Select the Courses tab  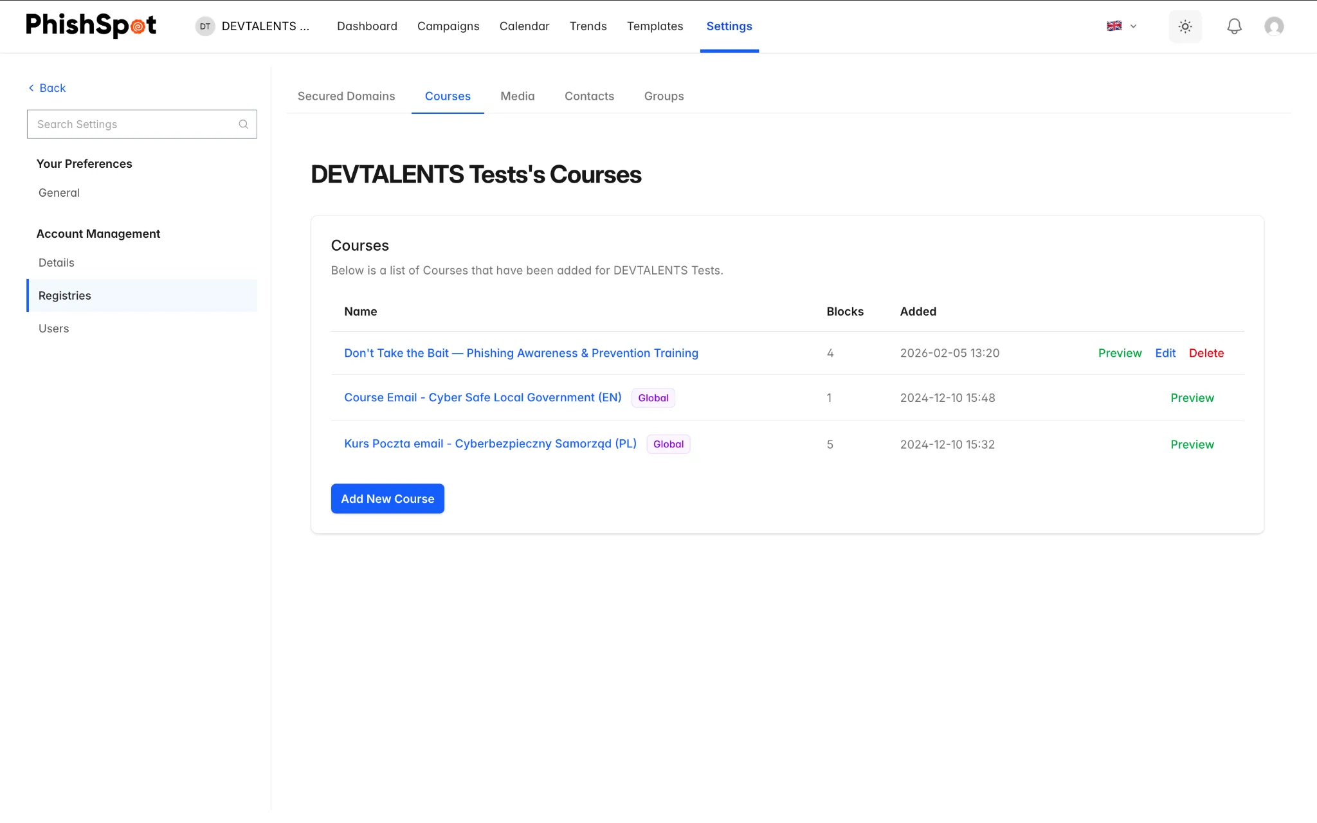[448, 96]
